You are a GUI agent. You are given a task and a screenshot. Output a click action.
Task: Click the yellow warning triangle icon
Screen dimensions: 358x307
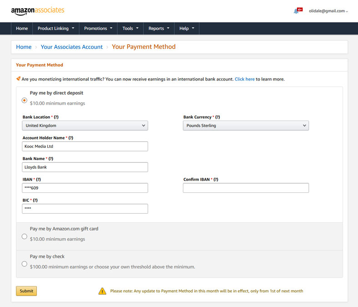[102, 291]
